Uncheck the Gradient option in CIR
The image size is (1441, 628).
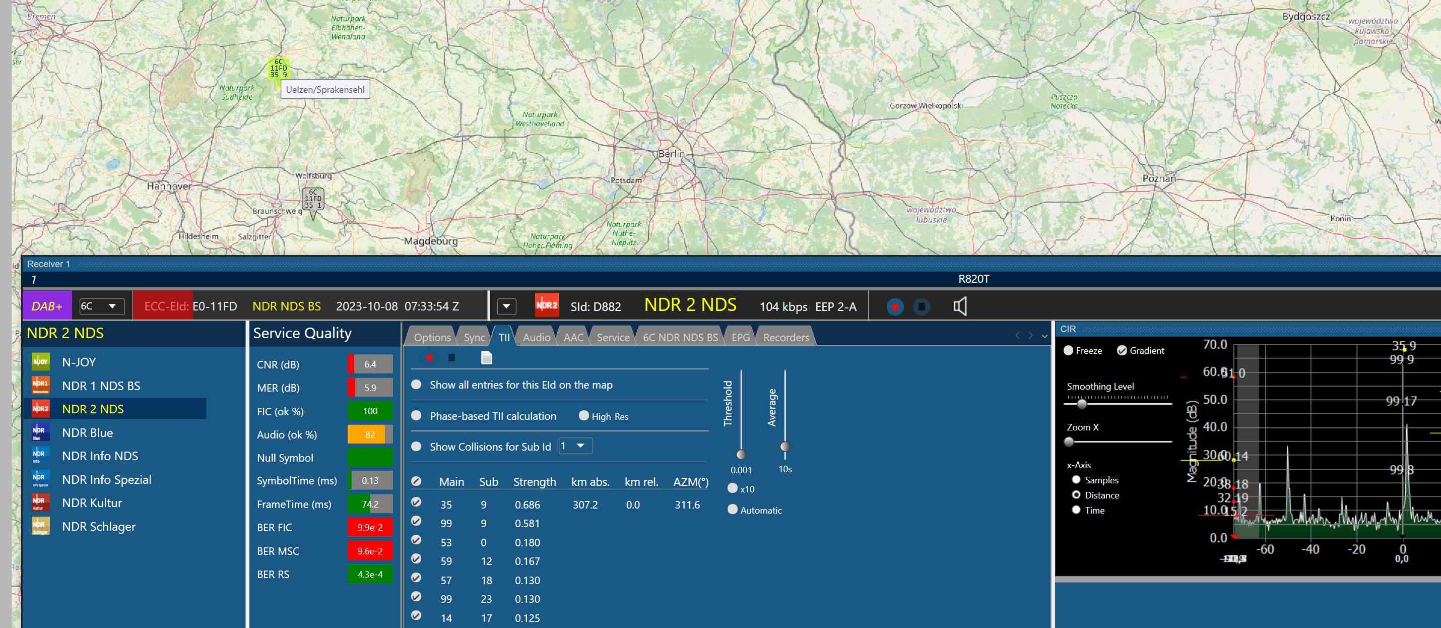pyautogui.click(x=1122, y=350)
